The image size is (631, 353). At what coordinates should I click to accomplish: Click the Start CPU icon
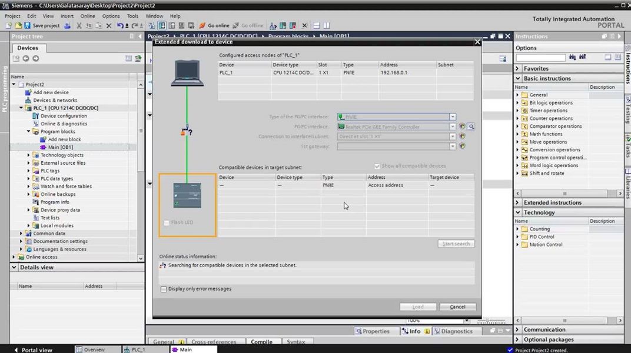point(283,26)
